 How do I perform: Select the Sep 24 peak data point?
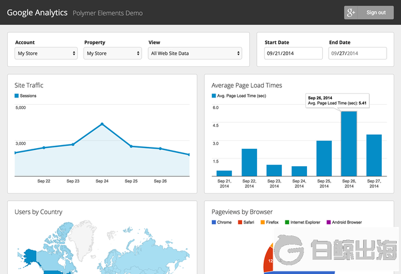pos(102,124)
